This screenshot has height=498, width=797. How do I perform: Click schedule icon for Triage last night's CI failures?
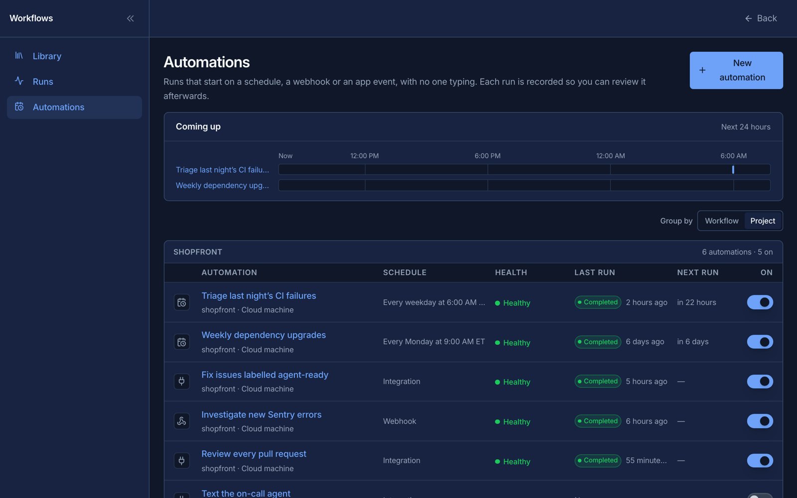[182, 302]
